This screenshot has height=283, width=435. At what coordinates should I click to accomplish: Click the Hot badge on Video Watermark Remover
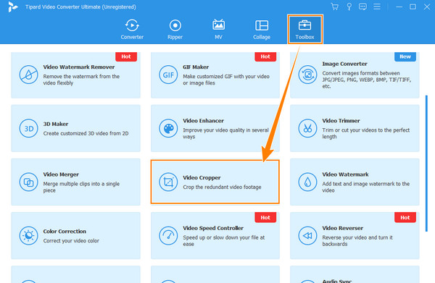126,56
